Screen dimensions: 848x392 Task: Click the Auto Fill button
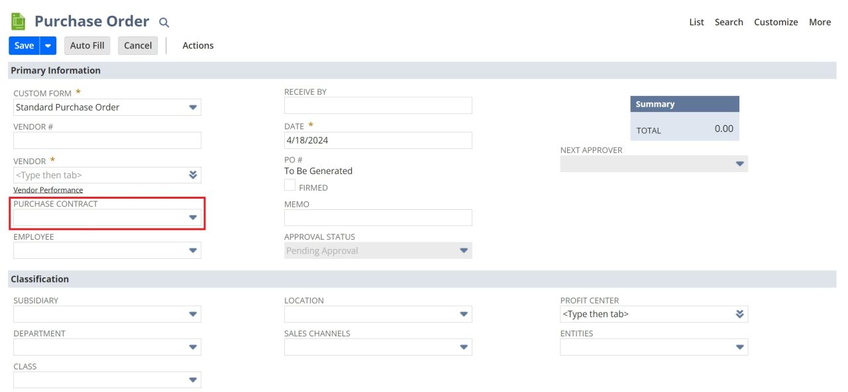(x=87, y=45)
